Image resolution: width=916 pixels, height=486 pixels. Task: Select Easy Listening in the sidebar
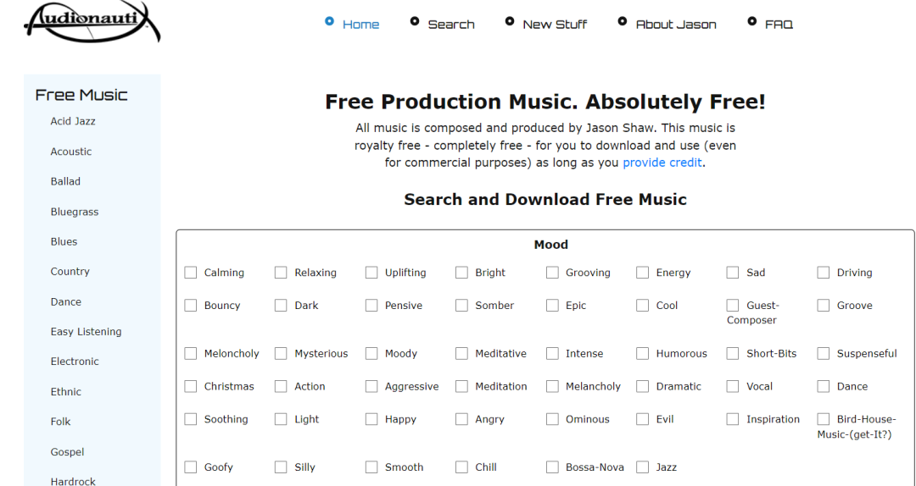pyautogui.click(x=86, y=332)
